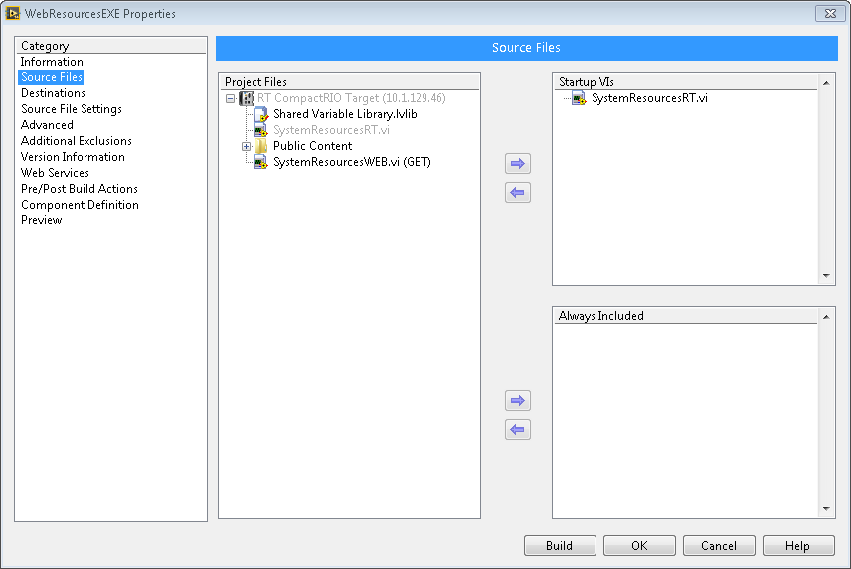
Task: Expand the Public Content folder
Action: [246, 146]
